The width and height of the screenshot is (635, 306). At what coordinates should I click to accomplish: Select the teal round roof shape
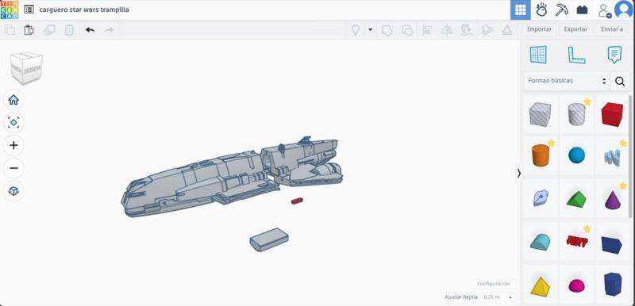(x=541, y=242)
